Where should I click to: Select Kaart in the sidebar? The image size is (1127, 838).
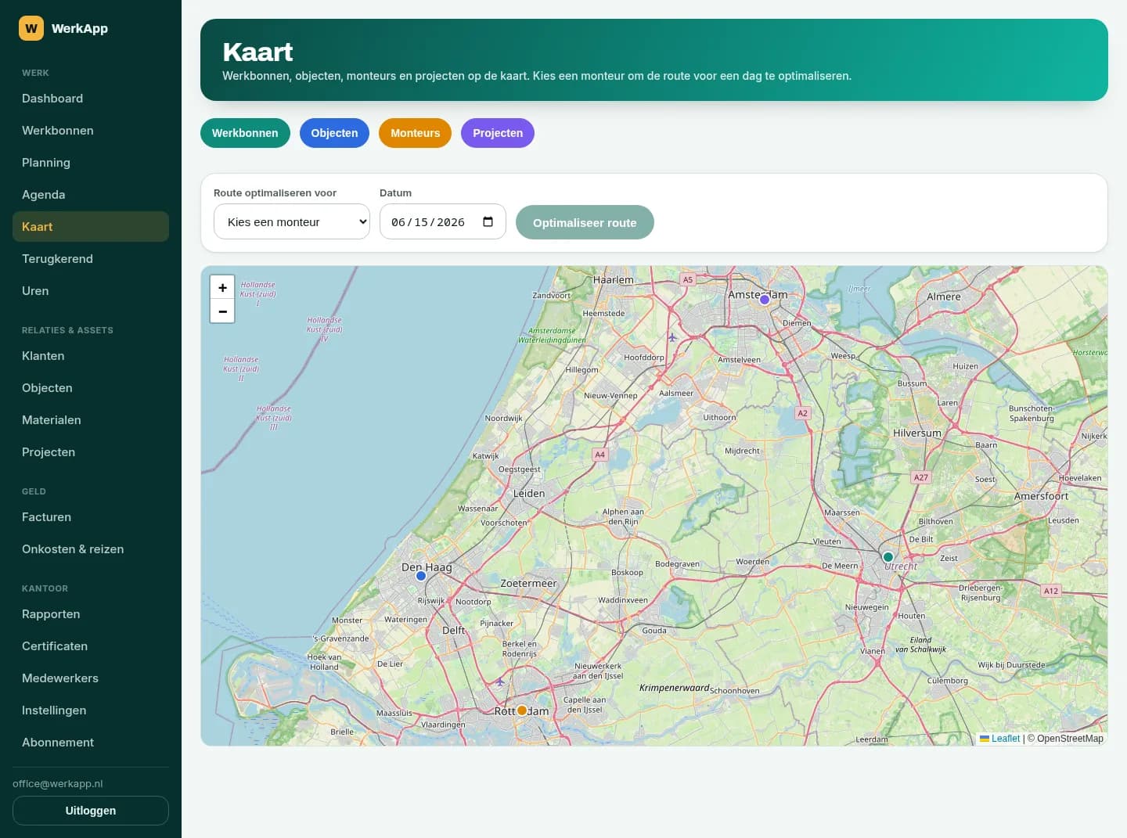(91, 227)
